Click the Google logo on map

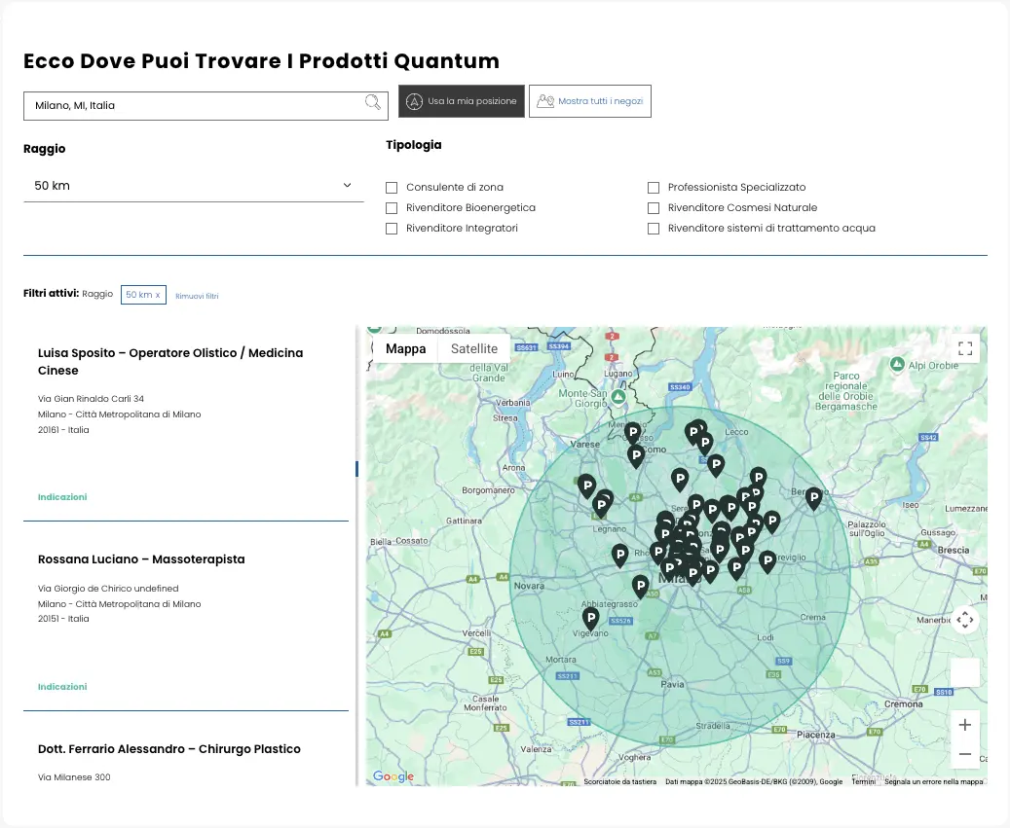[x=393, y=776]
